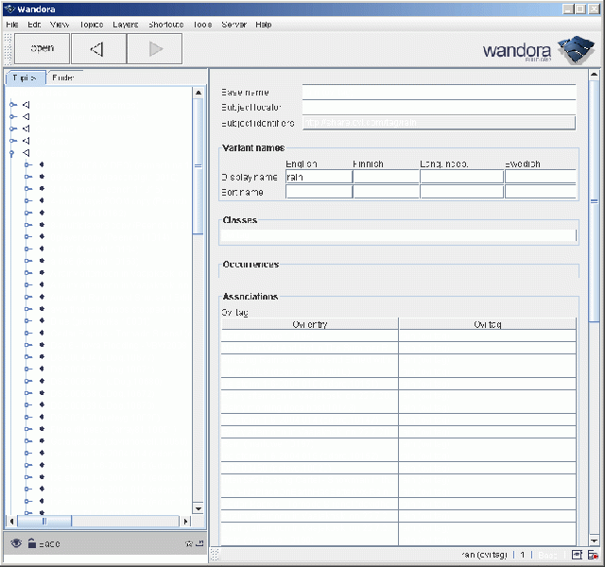The width and height of the screenshot is (605, 567).
Task: Click the instance icon beside 68 (Karin M.10162)
Action: click(42, 214)
